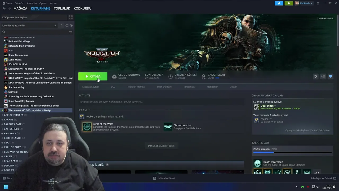Click Daha Fazla Etkinlik Yükle button
This screenshot has width=339, height=191.
(161, 146)
